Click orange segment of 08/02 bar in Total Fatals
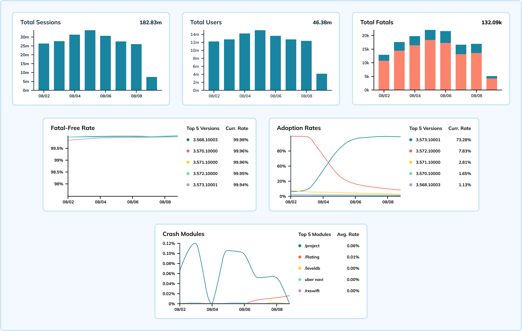 [x=384, y=75]
